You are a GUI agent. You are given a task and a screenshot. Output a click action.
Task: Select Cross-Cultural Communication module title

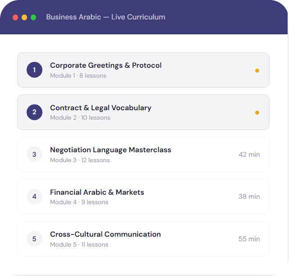(105, 234)
